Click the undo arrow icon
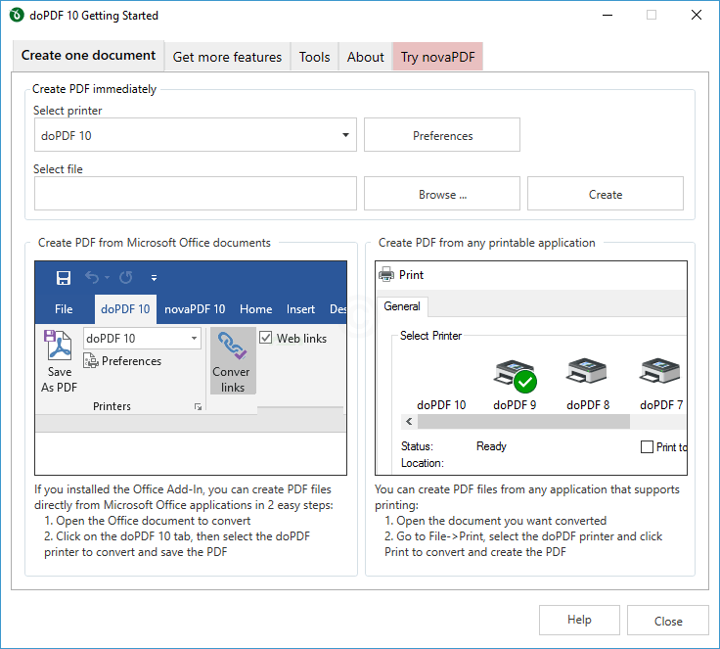 pos(92,278)
